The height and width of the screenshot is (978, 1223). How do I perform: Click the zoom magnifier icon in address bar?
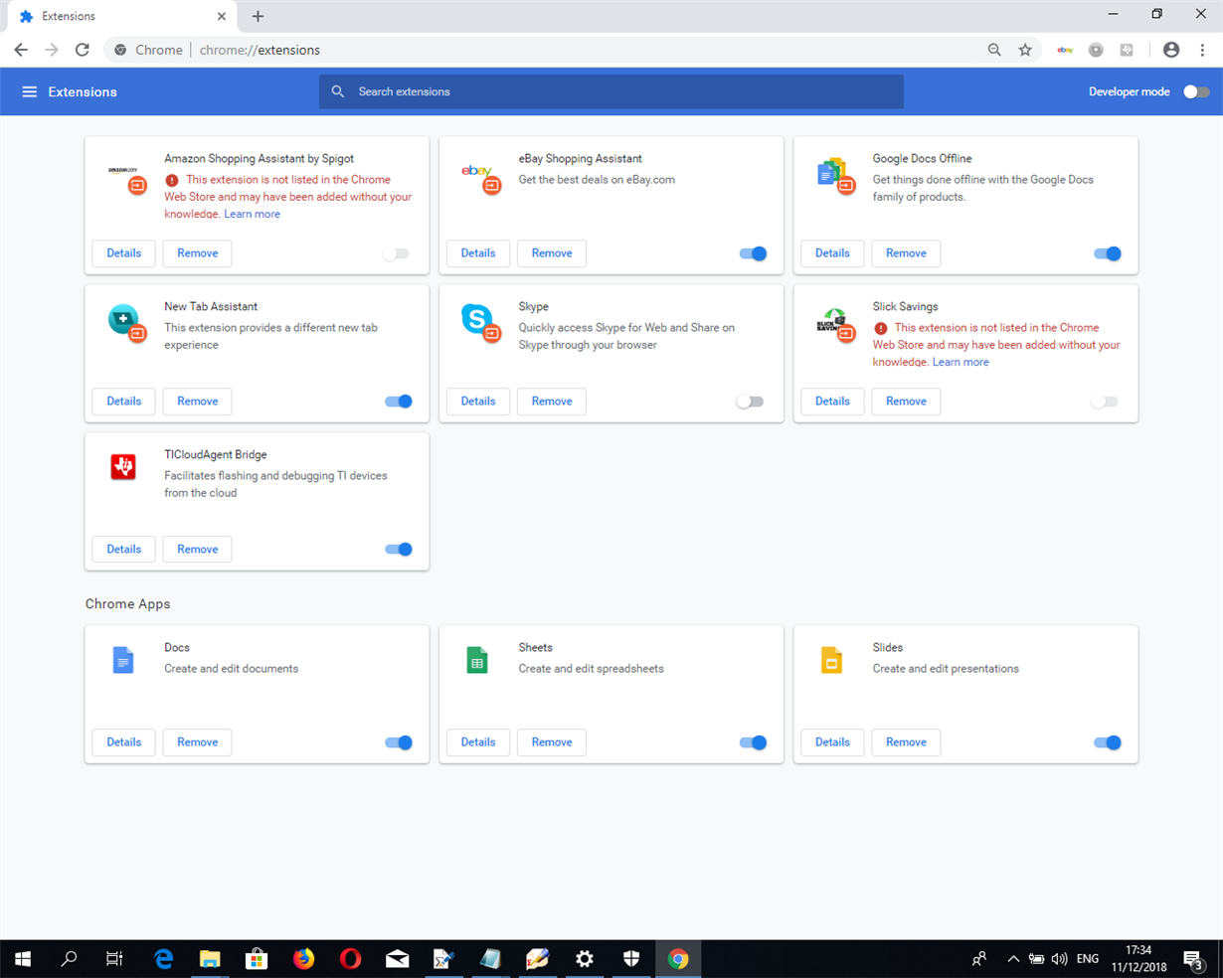click(x=994, y=50)
